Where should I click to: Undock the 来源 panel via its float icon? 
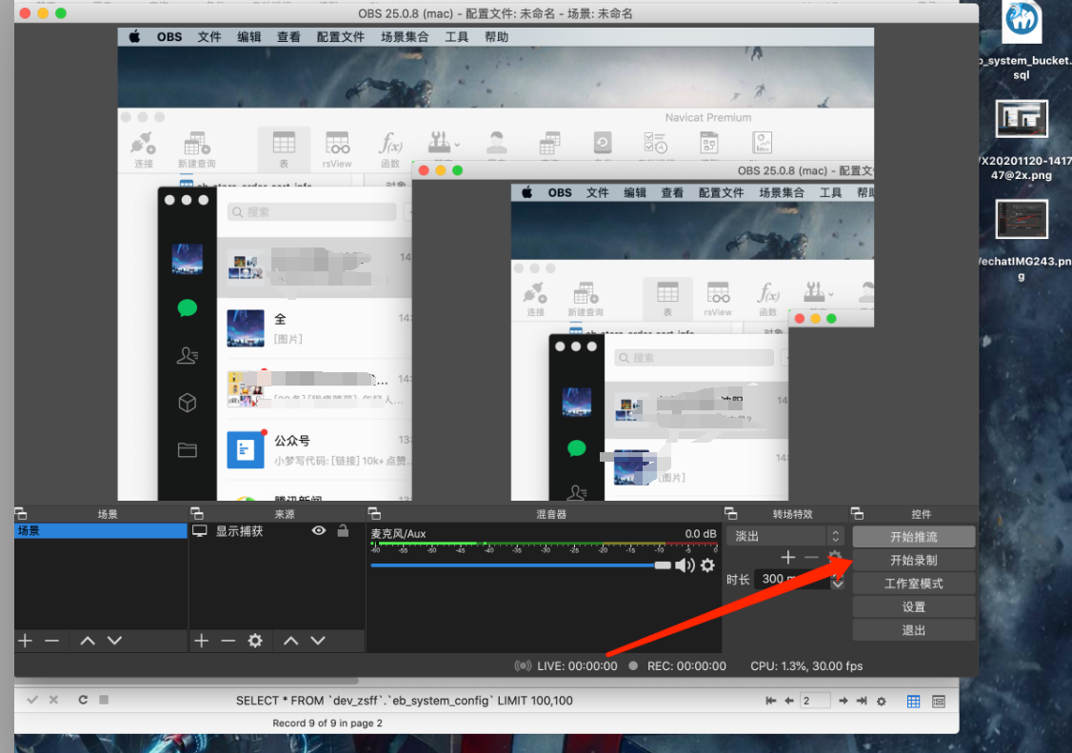tap(197, 514)
